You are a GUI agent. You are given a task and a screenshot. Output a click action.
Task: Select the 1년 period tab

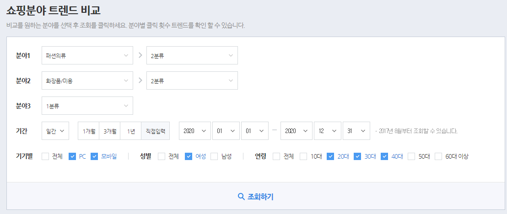tap(130, 131)
